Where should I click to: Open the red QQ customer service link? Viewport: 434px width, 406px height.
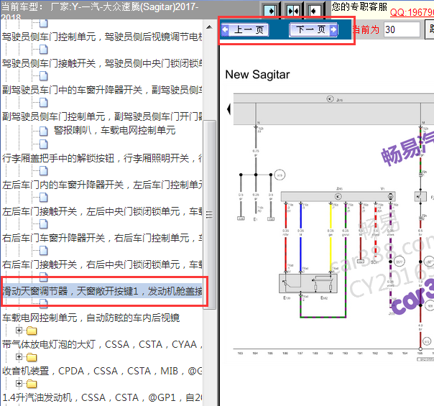coord(412,12)
